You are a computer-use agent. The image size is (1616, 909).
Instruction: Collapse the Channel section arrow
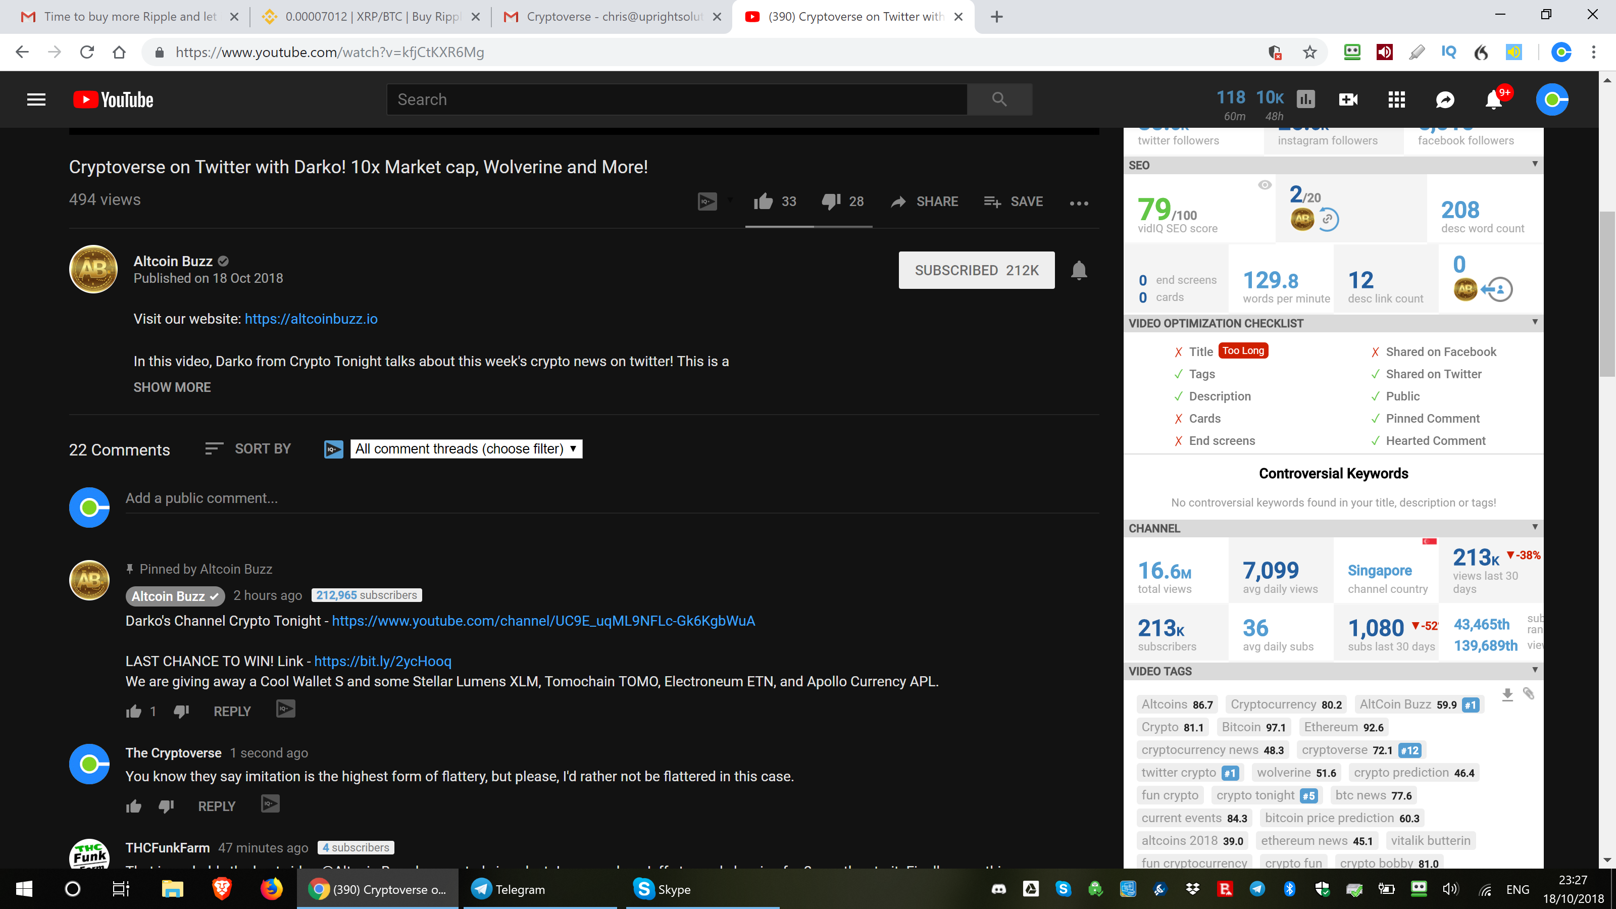(1535, 528)
